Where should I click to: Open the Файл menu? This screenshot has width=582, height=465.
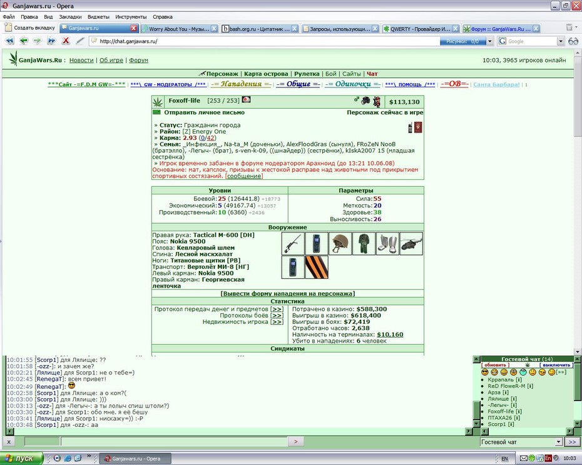9,17
